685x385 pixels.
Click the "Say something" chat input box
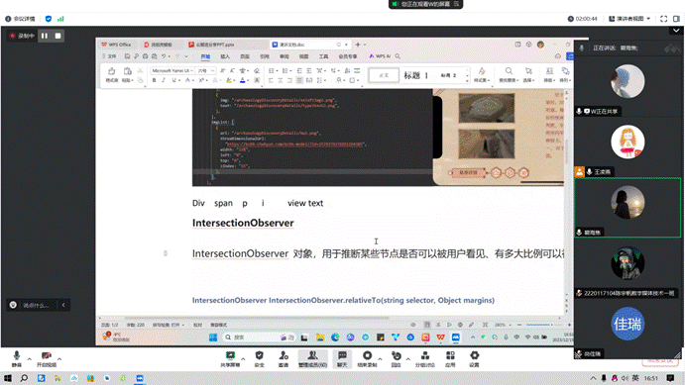click(x=35, y=305)
